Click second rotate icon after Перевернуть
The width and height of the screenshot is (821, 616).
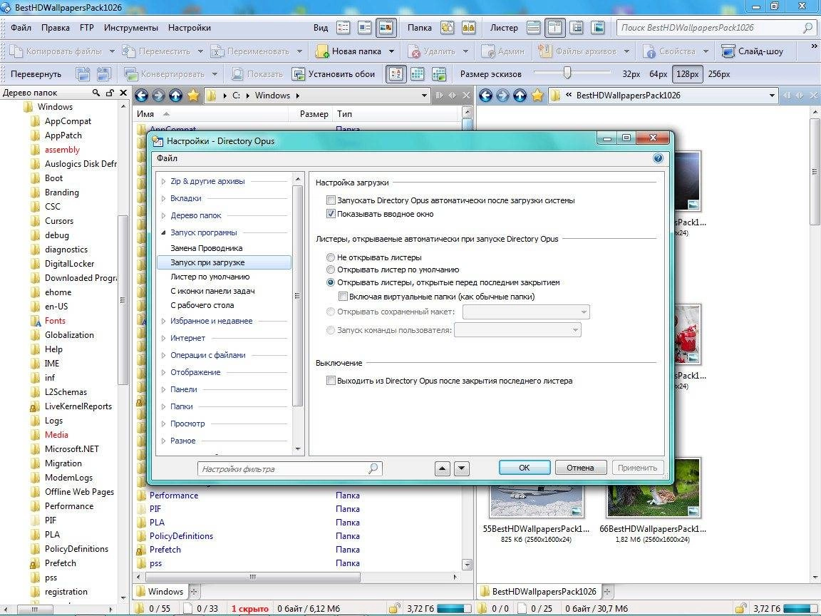coord(103,74)
